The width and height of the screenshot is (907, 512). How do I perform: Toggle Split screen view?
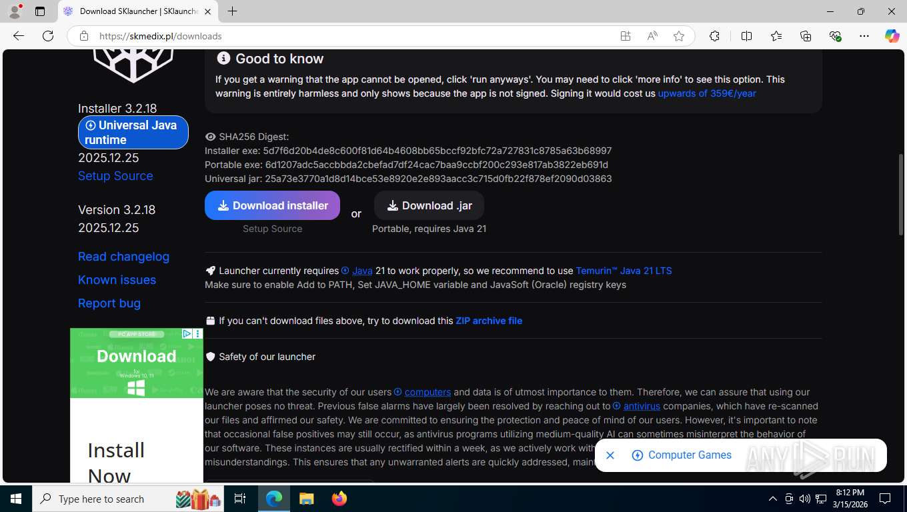pyautogui.click(x=747, y=36)
